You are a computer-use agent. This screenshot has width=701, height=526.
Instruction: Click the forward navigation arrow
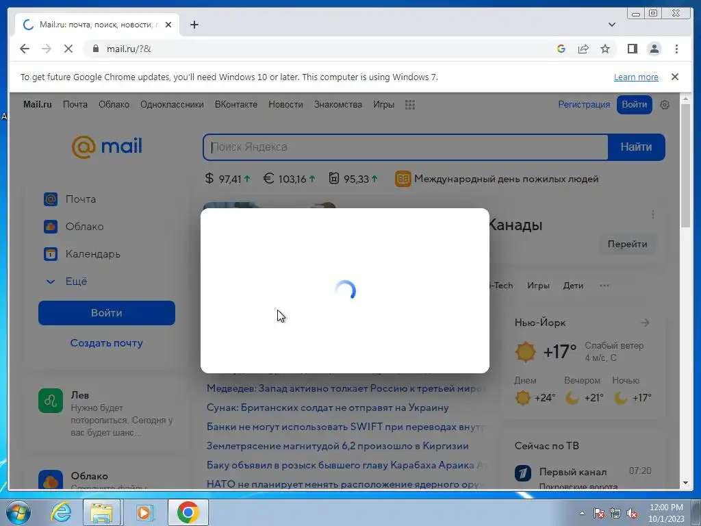(47, 49)
